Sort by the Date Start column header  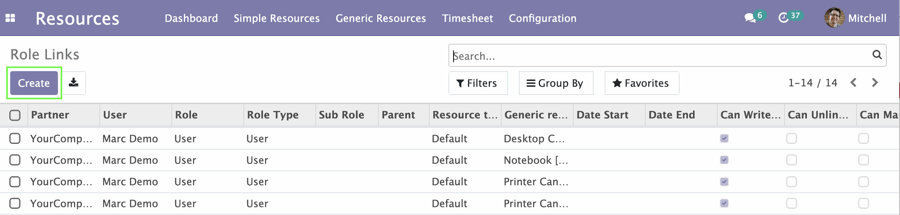(603, 115)
